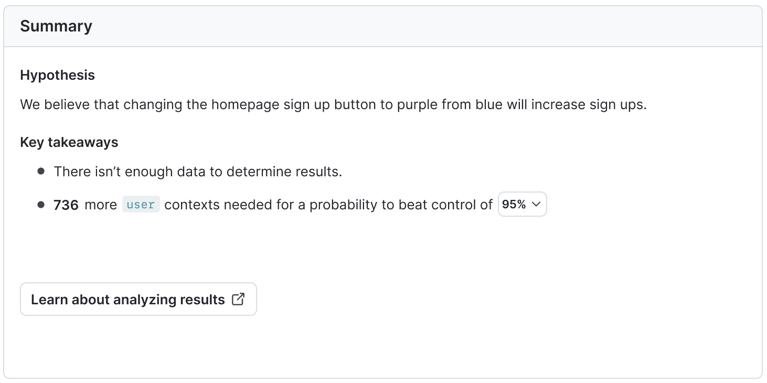Select the Hypothesis heading
This screenshot has width=767, height=383.
click(57, 75)
